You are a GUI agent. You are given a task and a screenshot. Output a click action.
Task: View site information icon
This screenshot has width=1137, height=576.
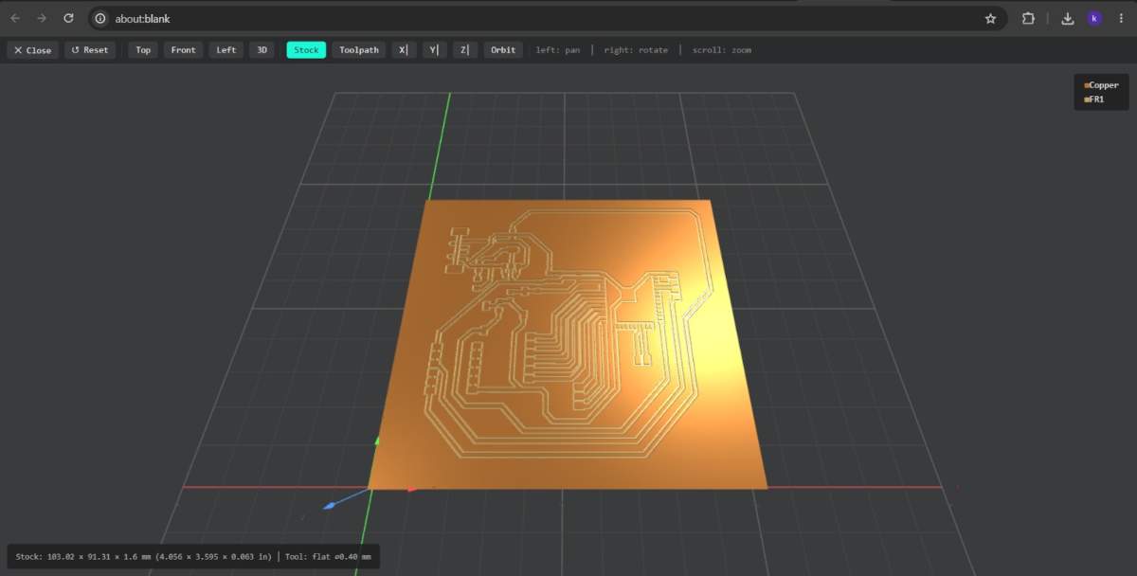point(100,18)
